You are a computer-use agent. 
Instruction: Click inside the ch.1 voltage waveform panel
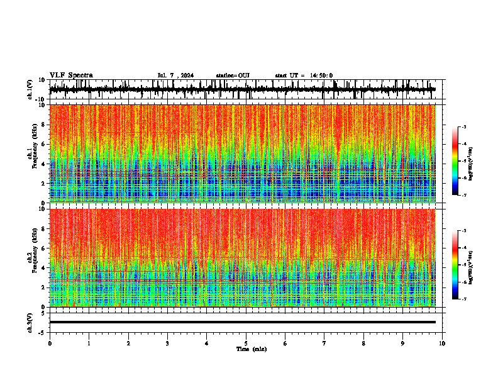[x=246, y=89]
